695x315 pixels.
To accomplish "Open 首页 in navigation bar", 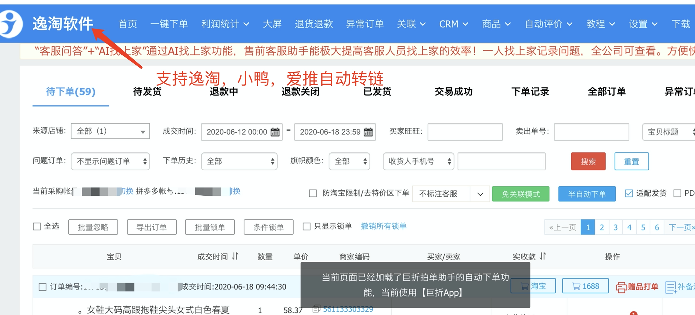I will 128,24.
